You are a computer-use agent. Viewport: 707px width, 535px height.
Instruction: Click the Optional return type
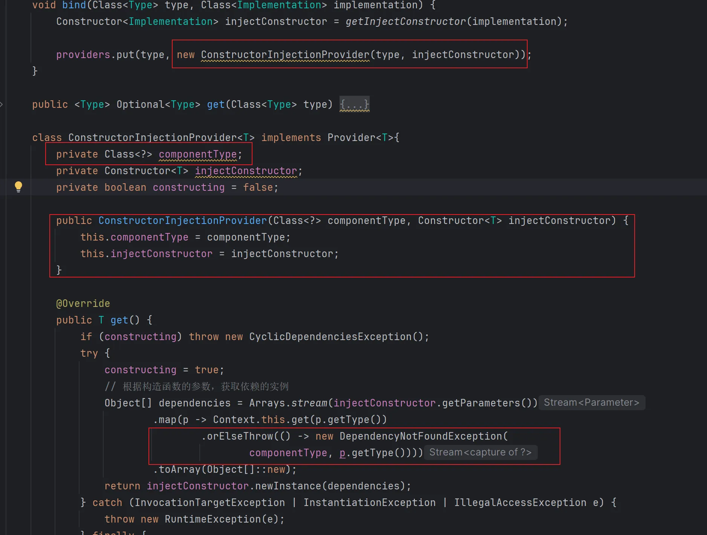pyautogui.click(x=140, y=104)
